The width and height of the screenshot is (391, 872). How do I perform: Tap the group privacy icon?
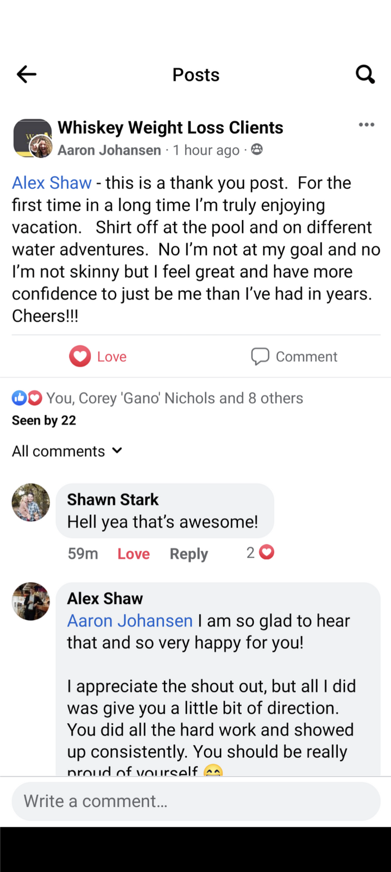pyautogui.click(x=257, y=150)
